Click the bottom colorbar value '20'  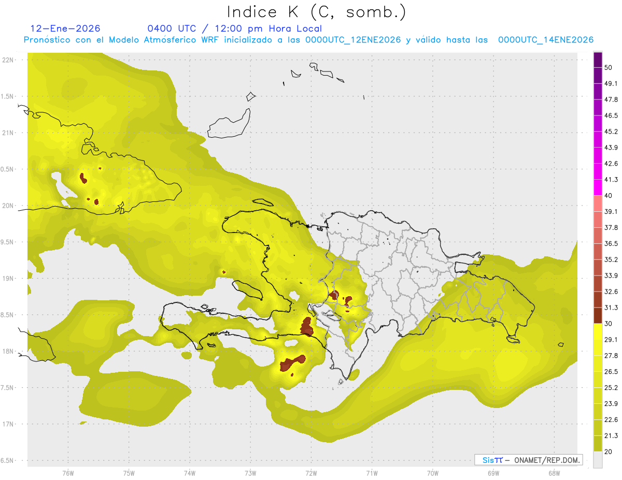[x=609, y=452]
